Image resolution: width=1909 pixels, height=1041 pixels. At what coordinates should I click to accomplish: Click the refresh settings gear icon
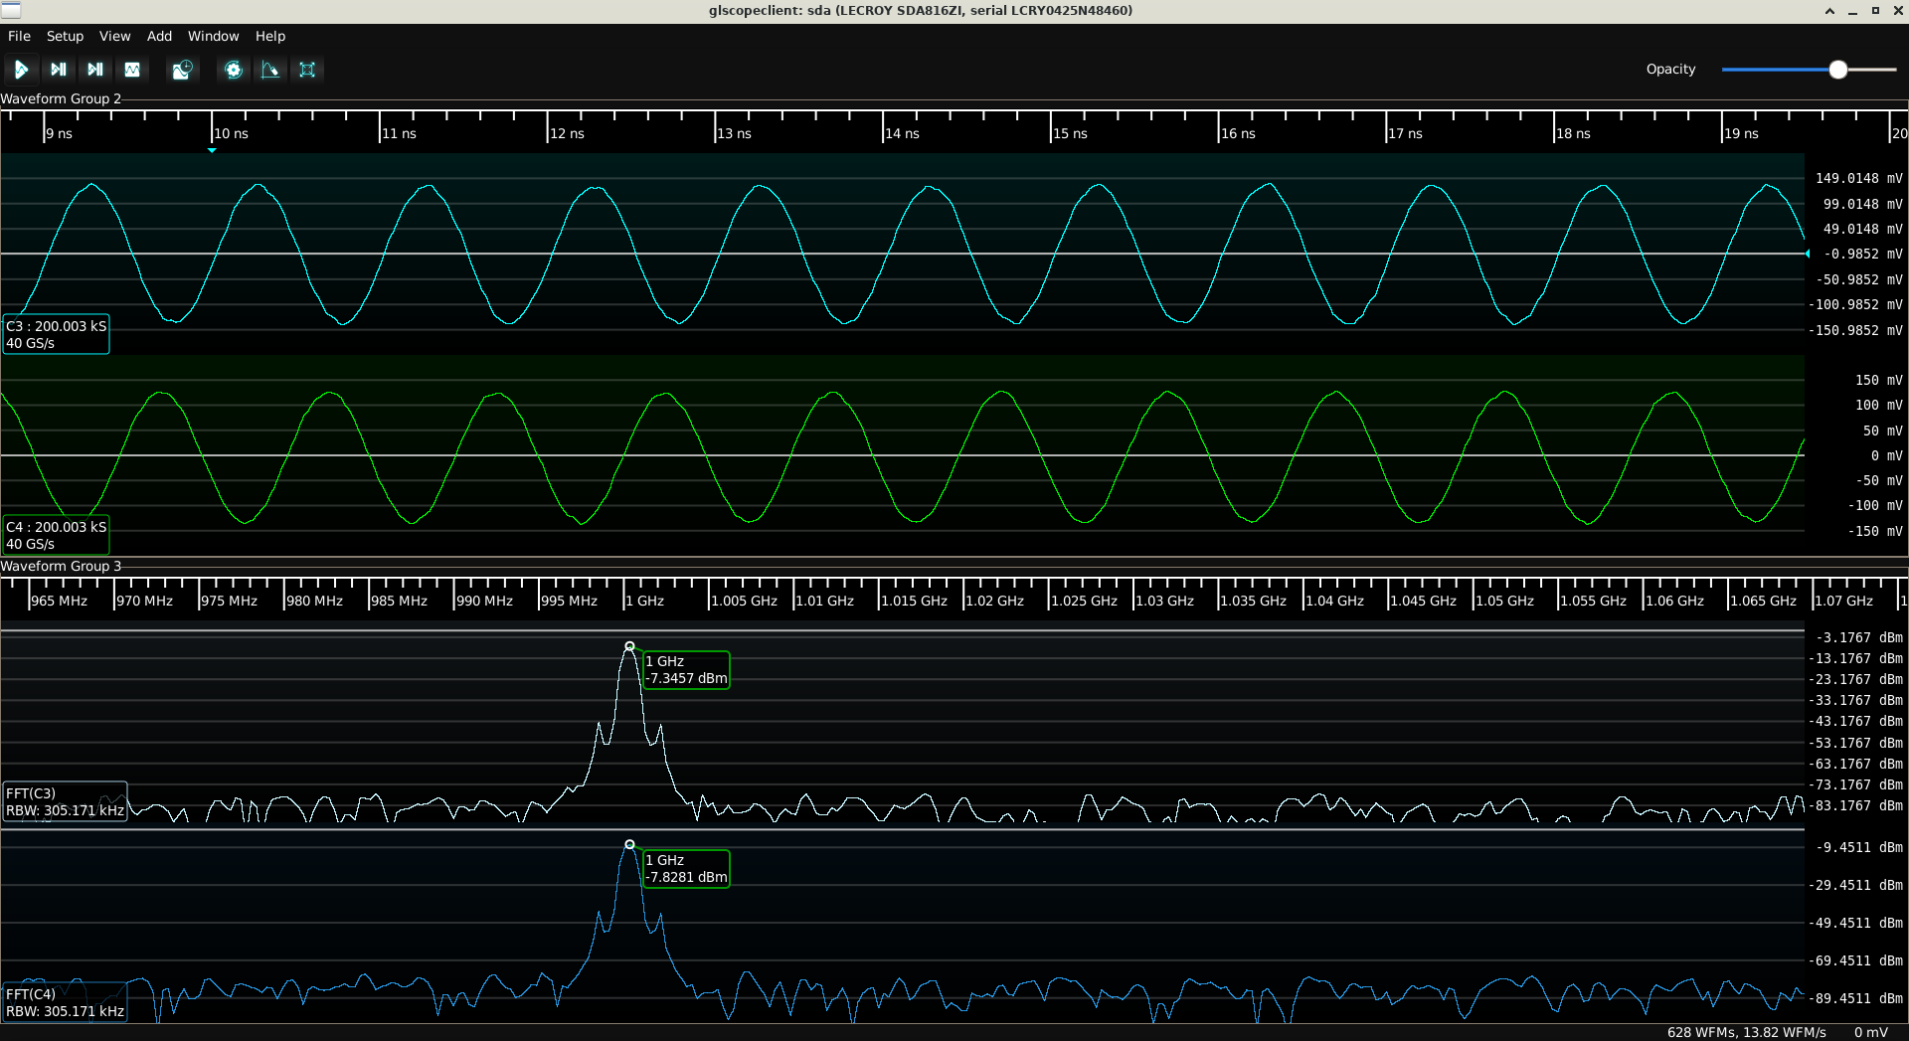pos(234,70)
